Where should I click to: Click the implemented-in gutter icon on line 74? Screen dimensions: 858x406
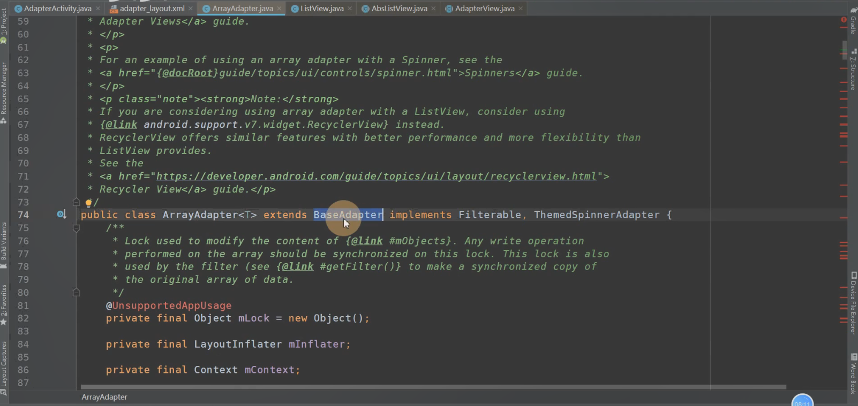pyautogui.click(x=62, y=215)
